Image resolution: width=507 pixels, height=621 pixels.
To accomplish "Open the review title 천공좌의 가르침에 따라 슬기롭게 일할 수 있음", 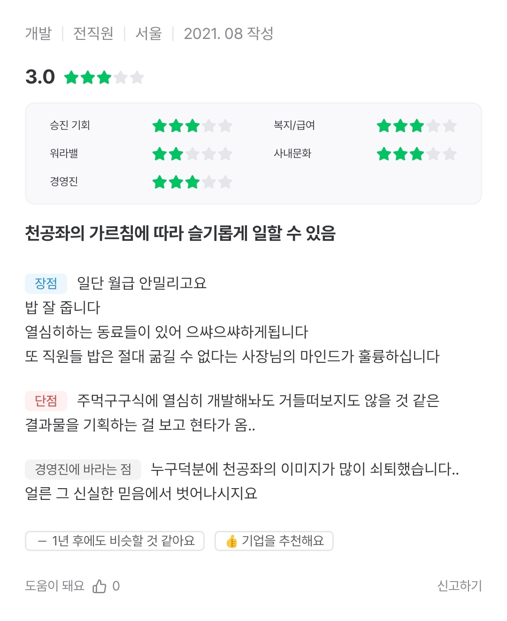I will click(180, 233).
